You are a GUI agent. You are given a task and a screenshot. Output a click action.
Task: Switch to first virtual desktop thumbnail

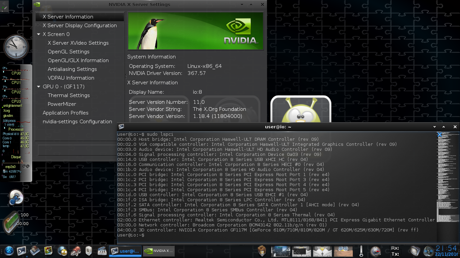coord(281,251)
